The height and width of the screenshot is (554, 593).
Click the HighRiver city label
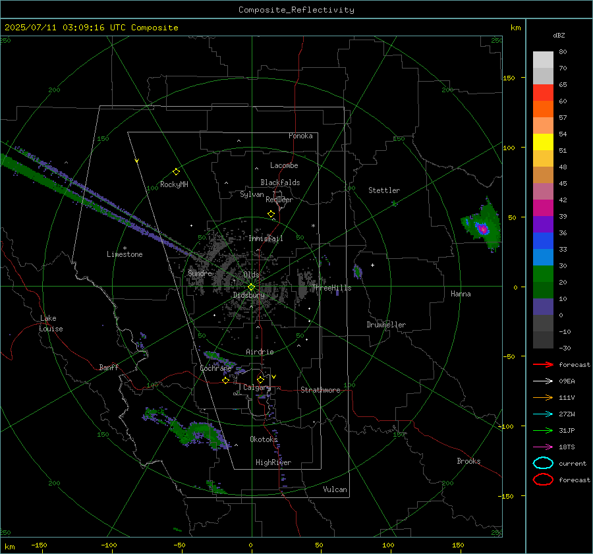[x=273, y=462]
